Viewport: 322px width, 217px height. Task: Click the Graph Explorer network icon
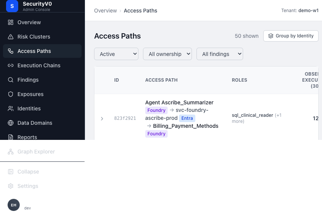(11, 152)
